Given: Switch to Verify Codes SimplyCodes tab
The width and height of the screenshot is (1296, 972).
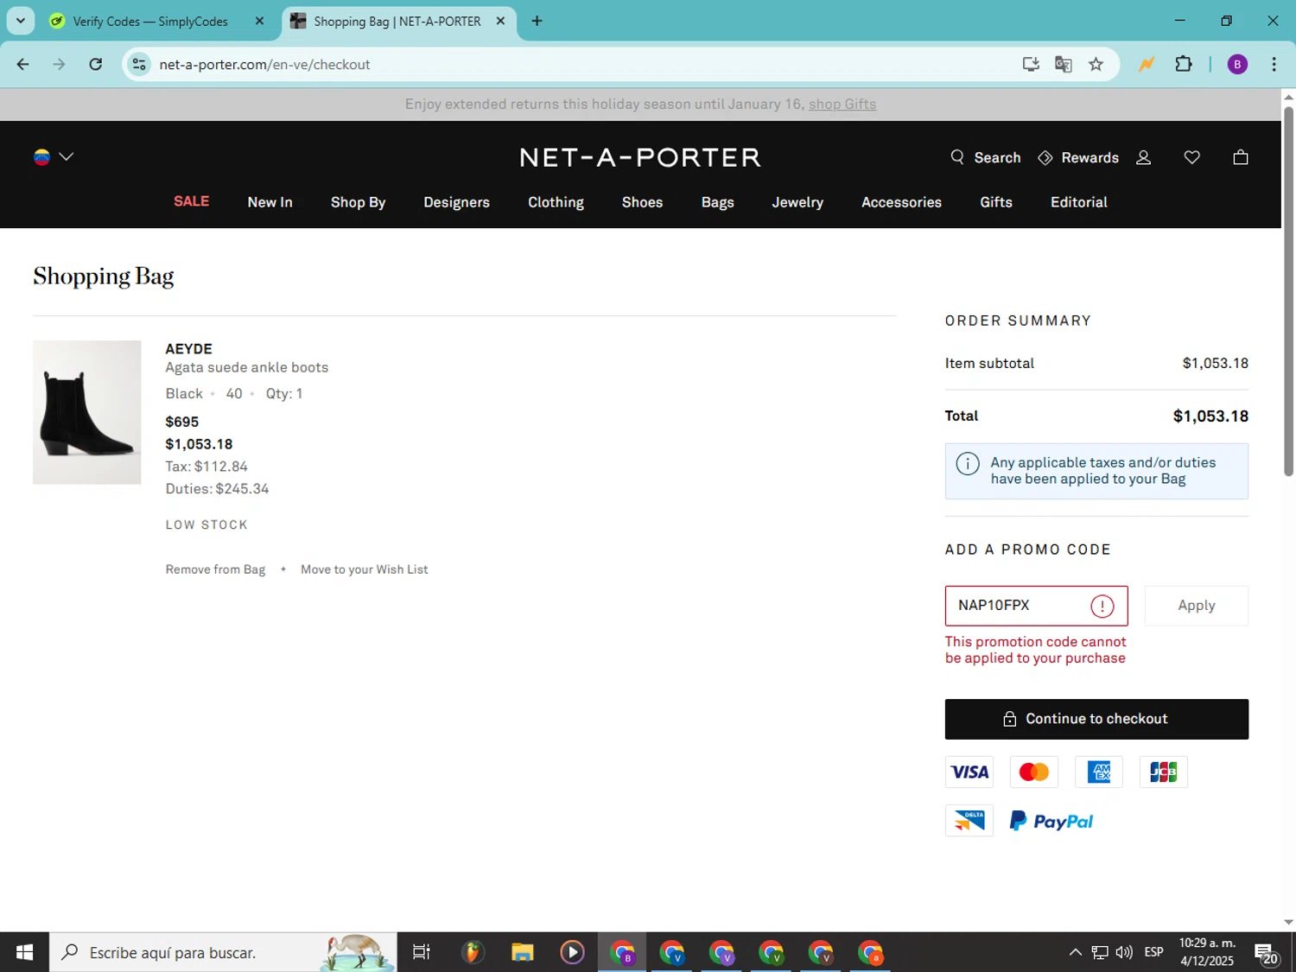Looking at the screenshot, I should 150,21.
